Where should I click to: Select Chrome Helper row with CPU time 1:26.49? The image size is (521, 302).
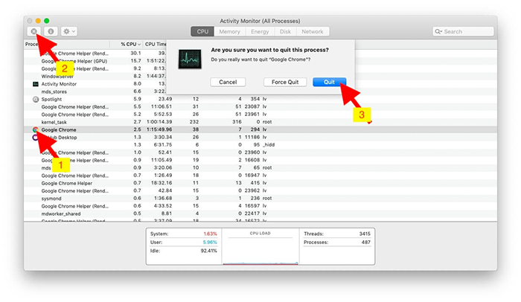[x=260, y=176]
